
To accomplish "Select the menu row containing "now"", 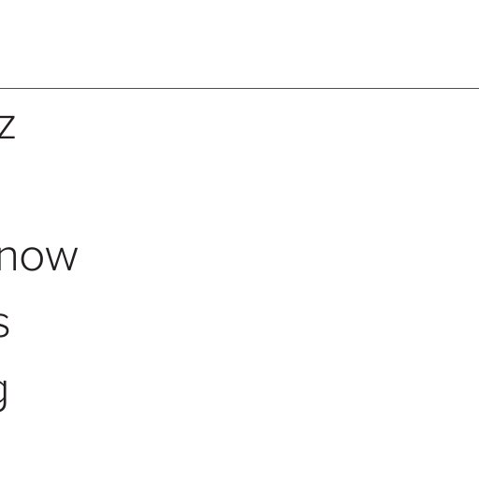I will pyautogui.click(x=239, y=258).
